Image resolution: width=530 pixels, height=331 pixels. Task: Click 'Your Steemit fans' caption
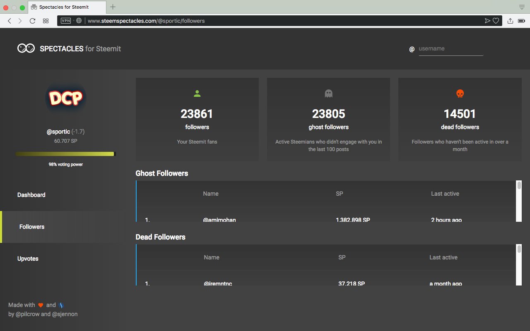point(197,142)
